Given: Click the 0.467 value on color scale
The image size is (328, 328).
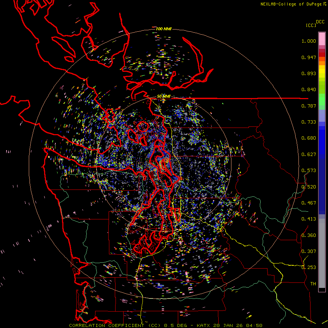Looking at the screenshot, I should pyautogui.click(x=309, y=203).
